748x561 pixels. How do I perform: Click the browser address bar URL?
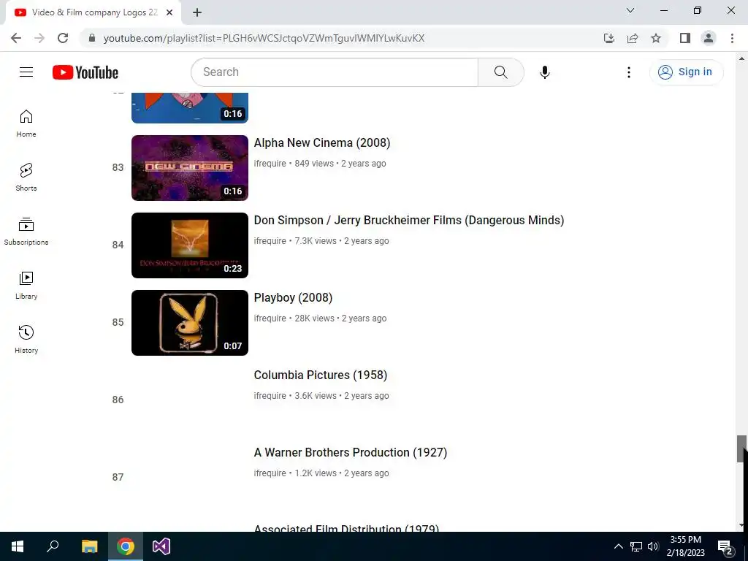[x=264, y=38]
